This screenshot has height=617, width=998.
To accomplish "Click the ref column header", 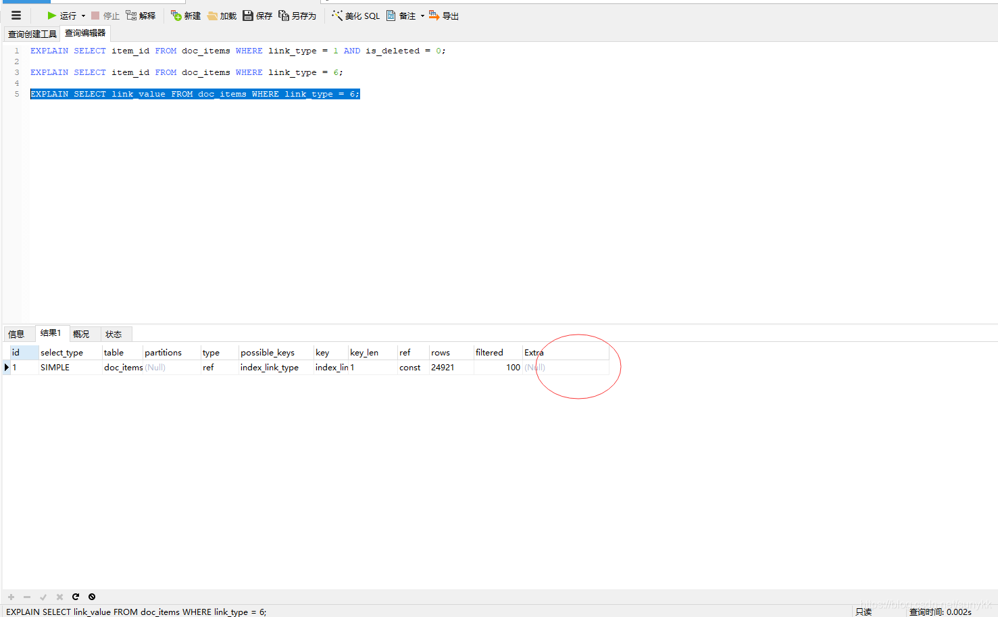I will tap(414, 353).
